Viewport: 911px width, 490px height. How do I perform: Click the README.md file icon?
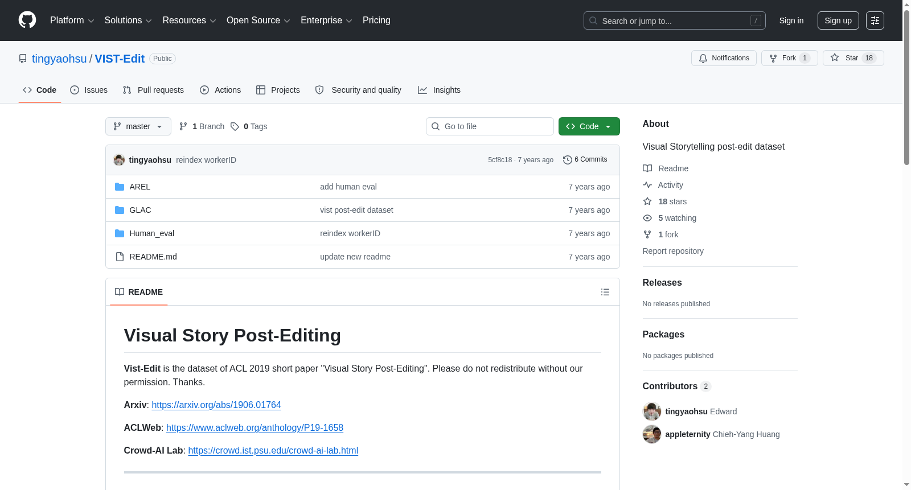[x=120, y=257]
